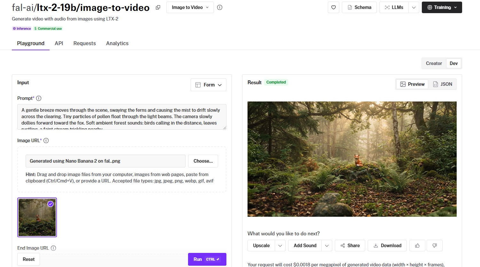Click the Image URL info icon
The image size is (480, 267).
tap(46, 141)
